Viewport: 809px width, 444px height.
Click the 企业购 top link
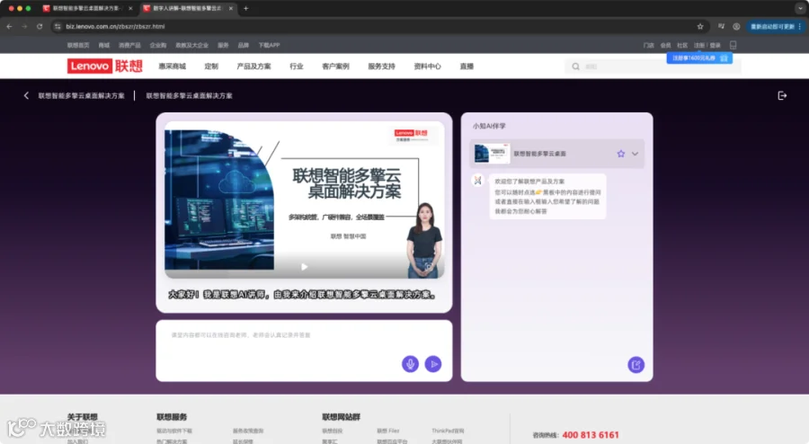(158, 45)
